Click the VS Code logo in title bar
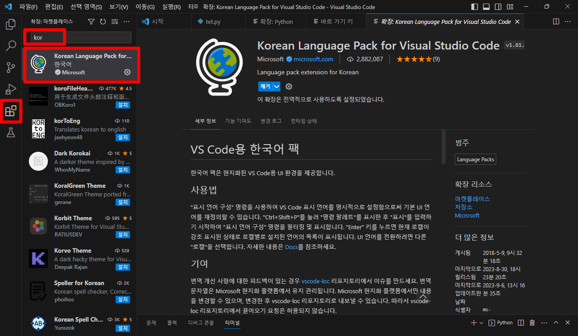 tap(8, 7)
